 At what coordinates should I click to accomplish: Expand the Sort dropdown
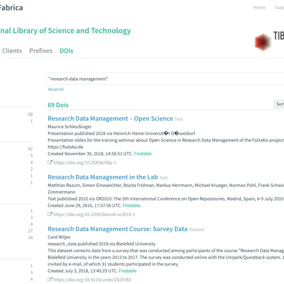point(279,104)
